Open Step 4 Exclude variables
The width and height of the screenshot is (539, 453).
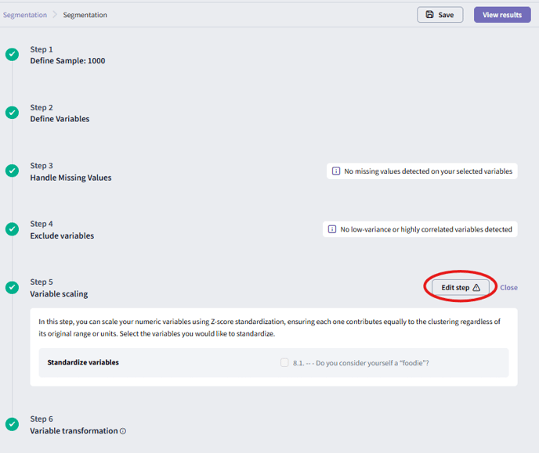pos(62,235)
